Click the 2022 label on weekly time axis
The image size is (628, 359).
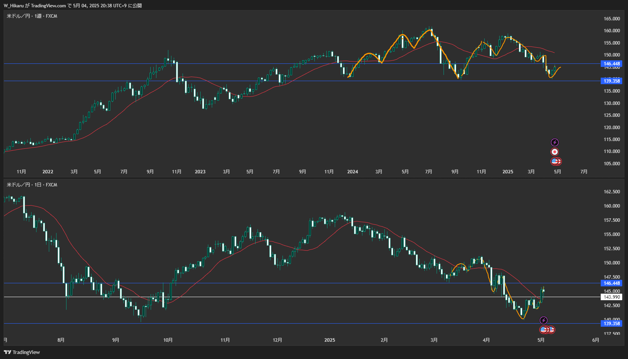(x=48, y=172)
